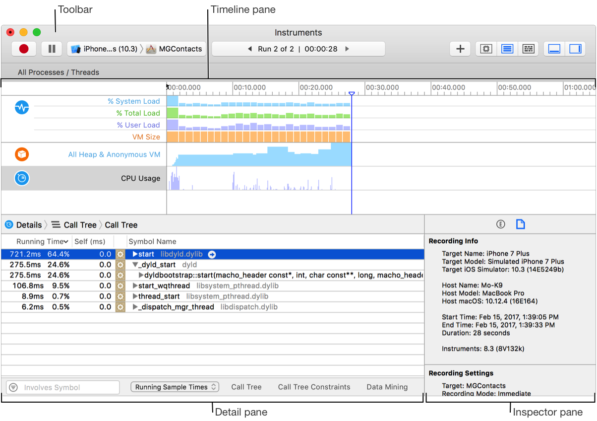This screenshot has width=597, height=421.
Task: Open the extended detail inspector (E) icon
Action: (x=500, y=224)
